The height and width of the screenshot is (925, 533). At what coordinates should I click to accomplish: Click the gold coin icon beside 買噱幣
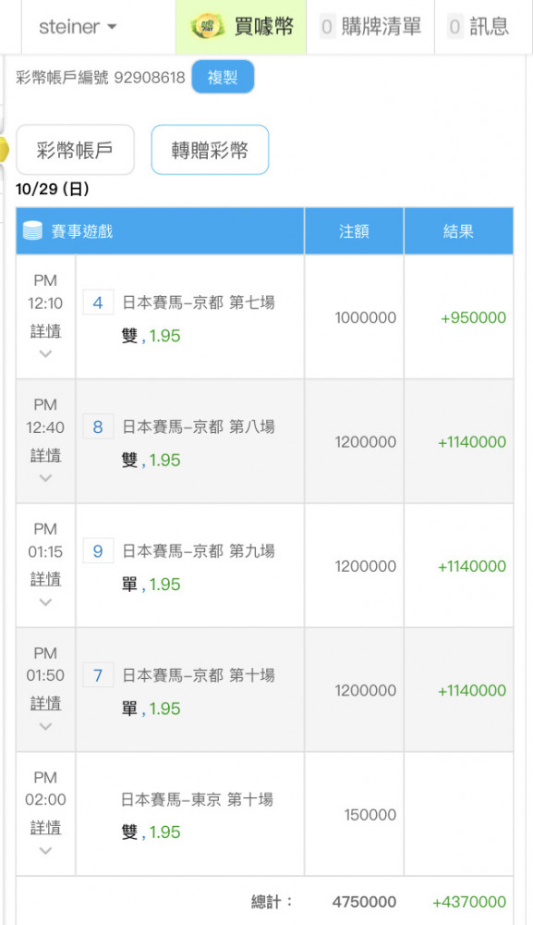coord(207,27)
